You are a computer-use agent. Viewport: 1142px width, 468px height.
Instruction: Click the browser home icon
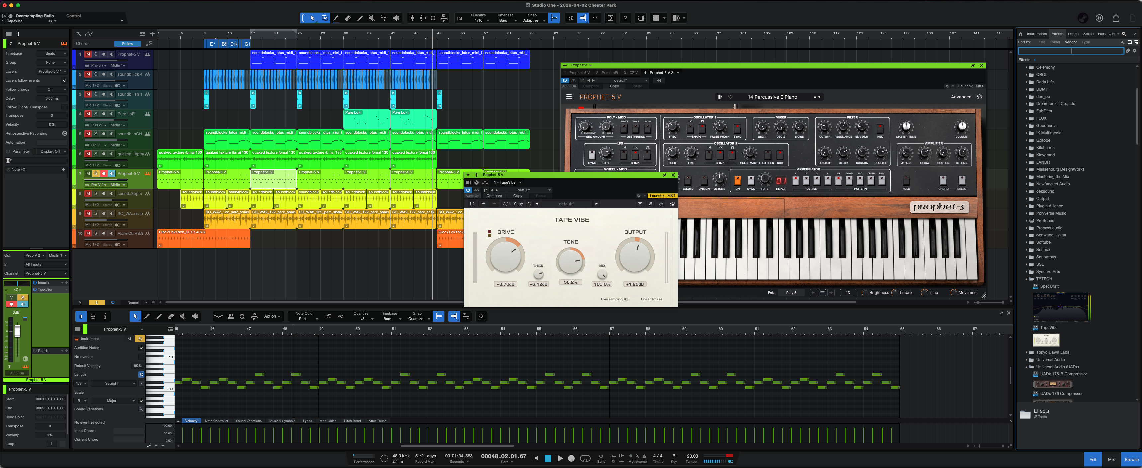1020,34
